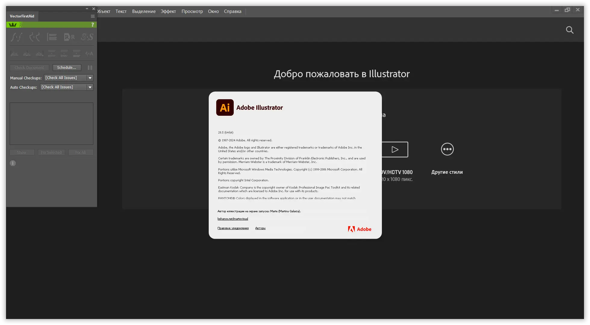Click the crown icon in VectorFirstAid panel

pyautogui.click(x=13, y=25)
